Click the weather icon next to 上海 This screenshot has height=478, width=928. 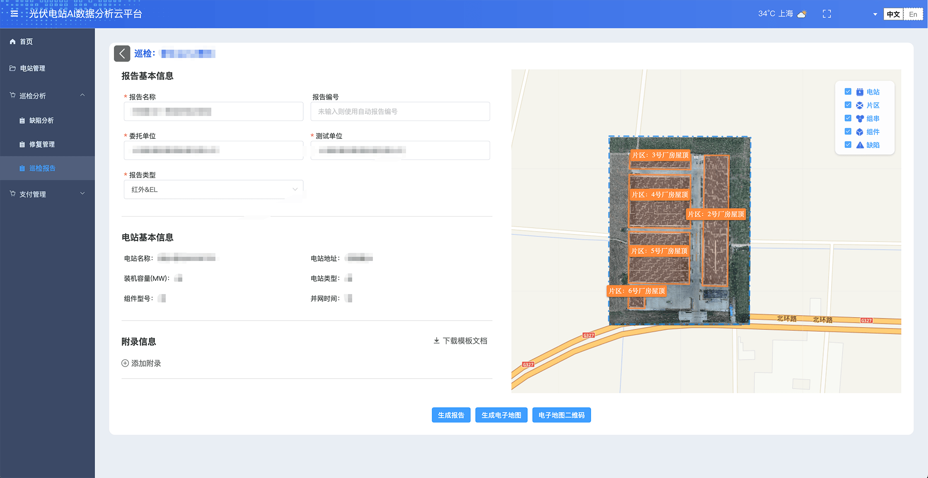[x=802, y=14]
